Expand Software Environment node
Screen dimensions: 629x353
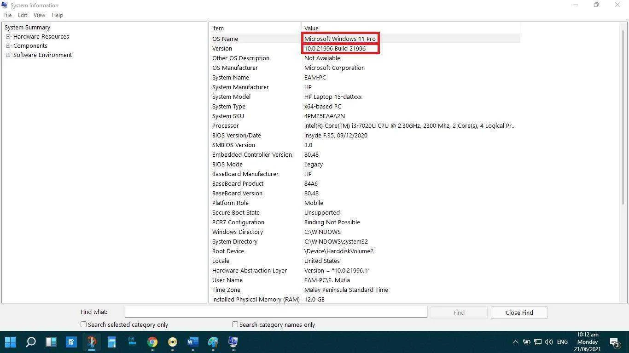tap(8, 55)
